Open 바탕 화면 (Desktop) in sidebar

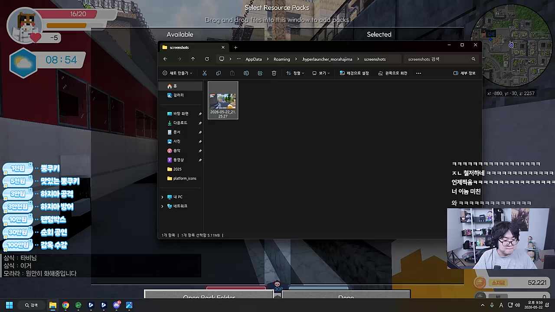click(180, 114)
